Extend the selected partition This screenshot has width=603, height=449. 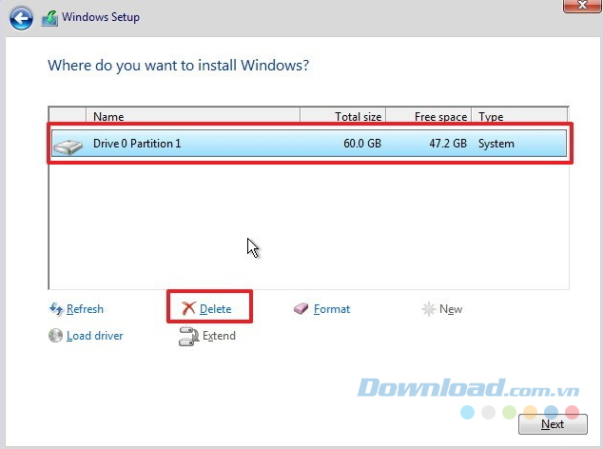(x=219, y=336)
